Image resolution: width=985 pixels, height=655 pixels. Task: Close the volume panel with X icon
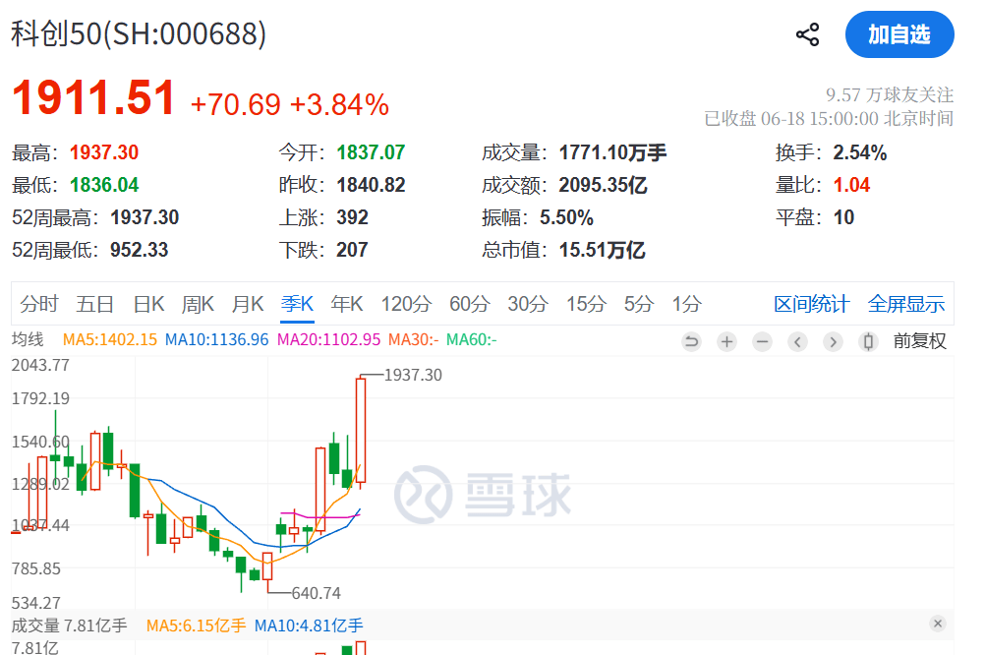pyautogui.click(x=938, y=624)
